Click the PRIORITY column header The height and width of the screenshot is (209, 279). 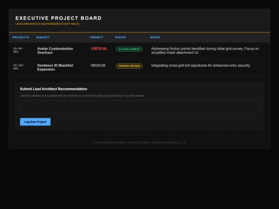click(x=97, y=37)
